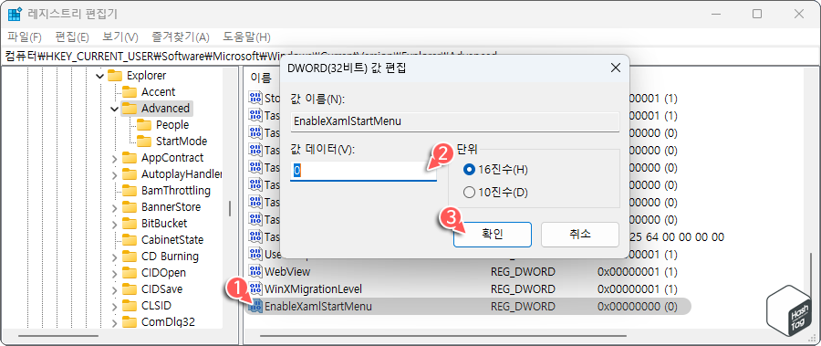Click the WinXMigrationLevel DWORD value icon
Viewport: 821px width, 346px height.
255,288
